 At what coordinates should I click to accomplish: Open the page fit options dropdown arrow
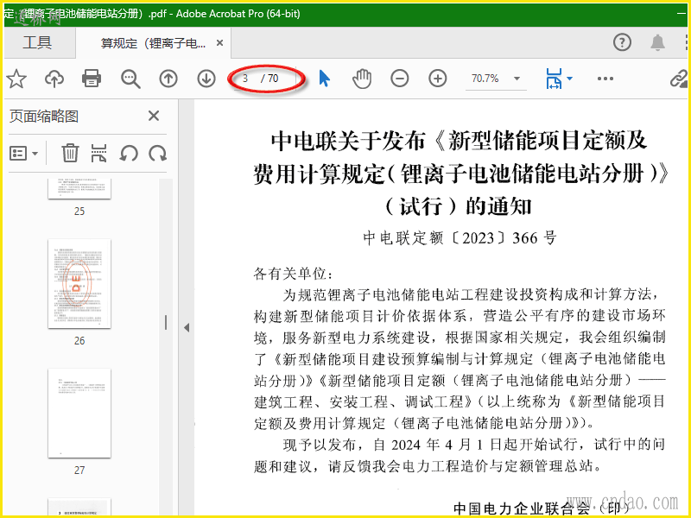(569, 79)
